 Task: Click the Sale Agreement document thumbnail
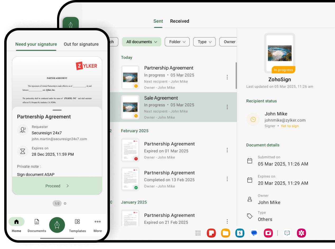pyautogui.click(x=130, y=107)
